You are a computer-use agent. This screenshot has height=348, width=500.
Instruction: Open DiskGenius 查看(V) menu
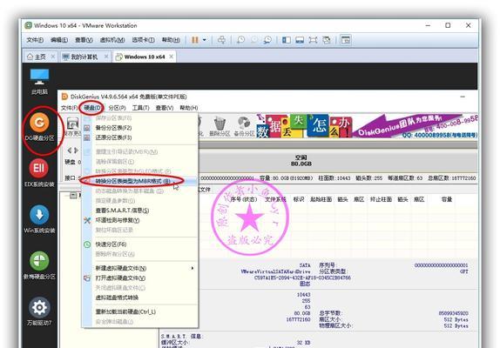[165, 108]
